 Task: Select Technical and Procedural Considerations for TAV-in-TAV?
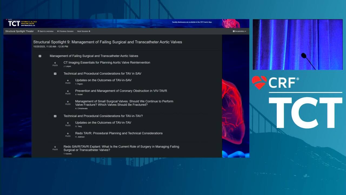[103, 116]
